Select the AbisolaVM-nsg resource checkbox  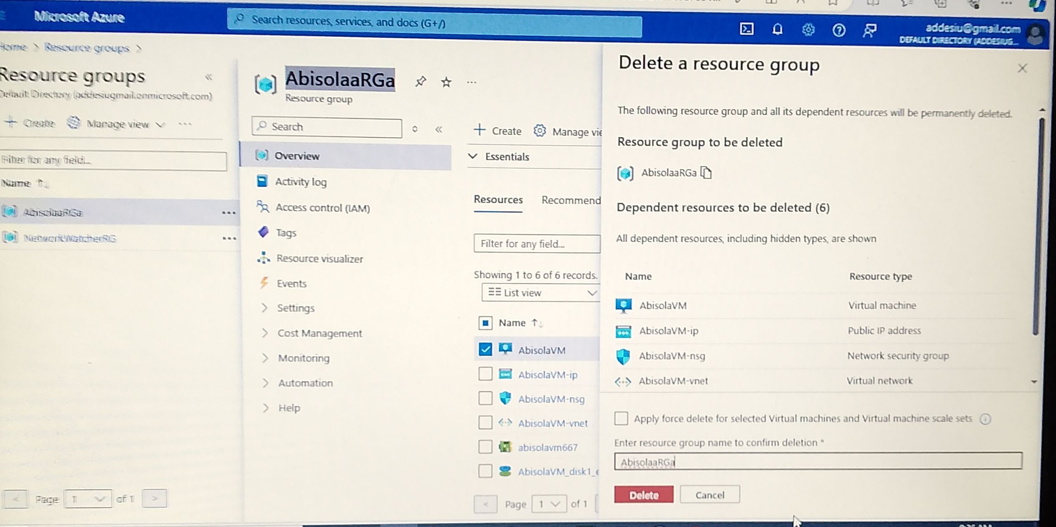click(485, 398)
